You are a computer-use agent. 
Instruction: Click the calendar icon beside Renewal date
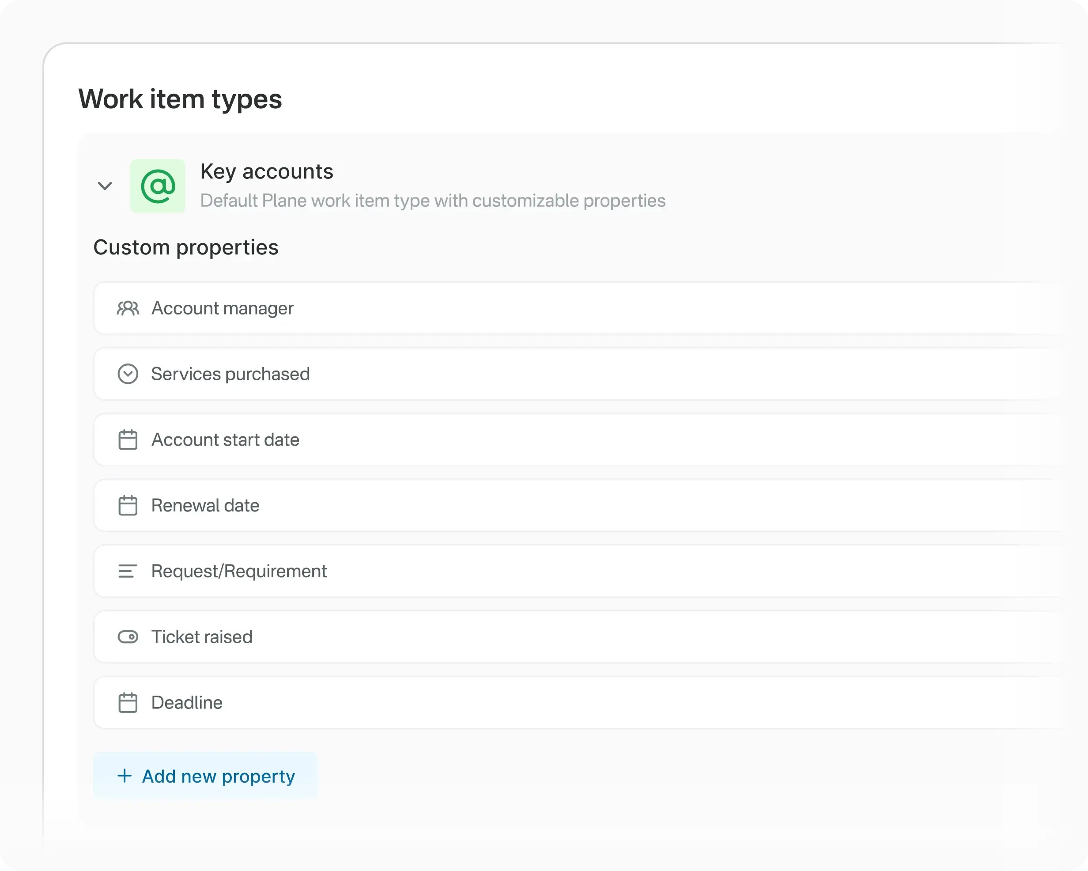pyautogui.click(x=128, y=505)
